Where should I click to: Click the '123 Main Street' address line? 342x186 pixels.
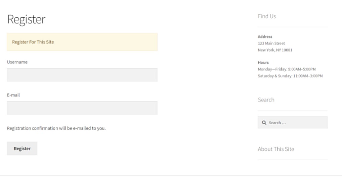pos(271,43)
